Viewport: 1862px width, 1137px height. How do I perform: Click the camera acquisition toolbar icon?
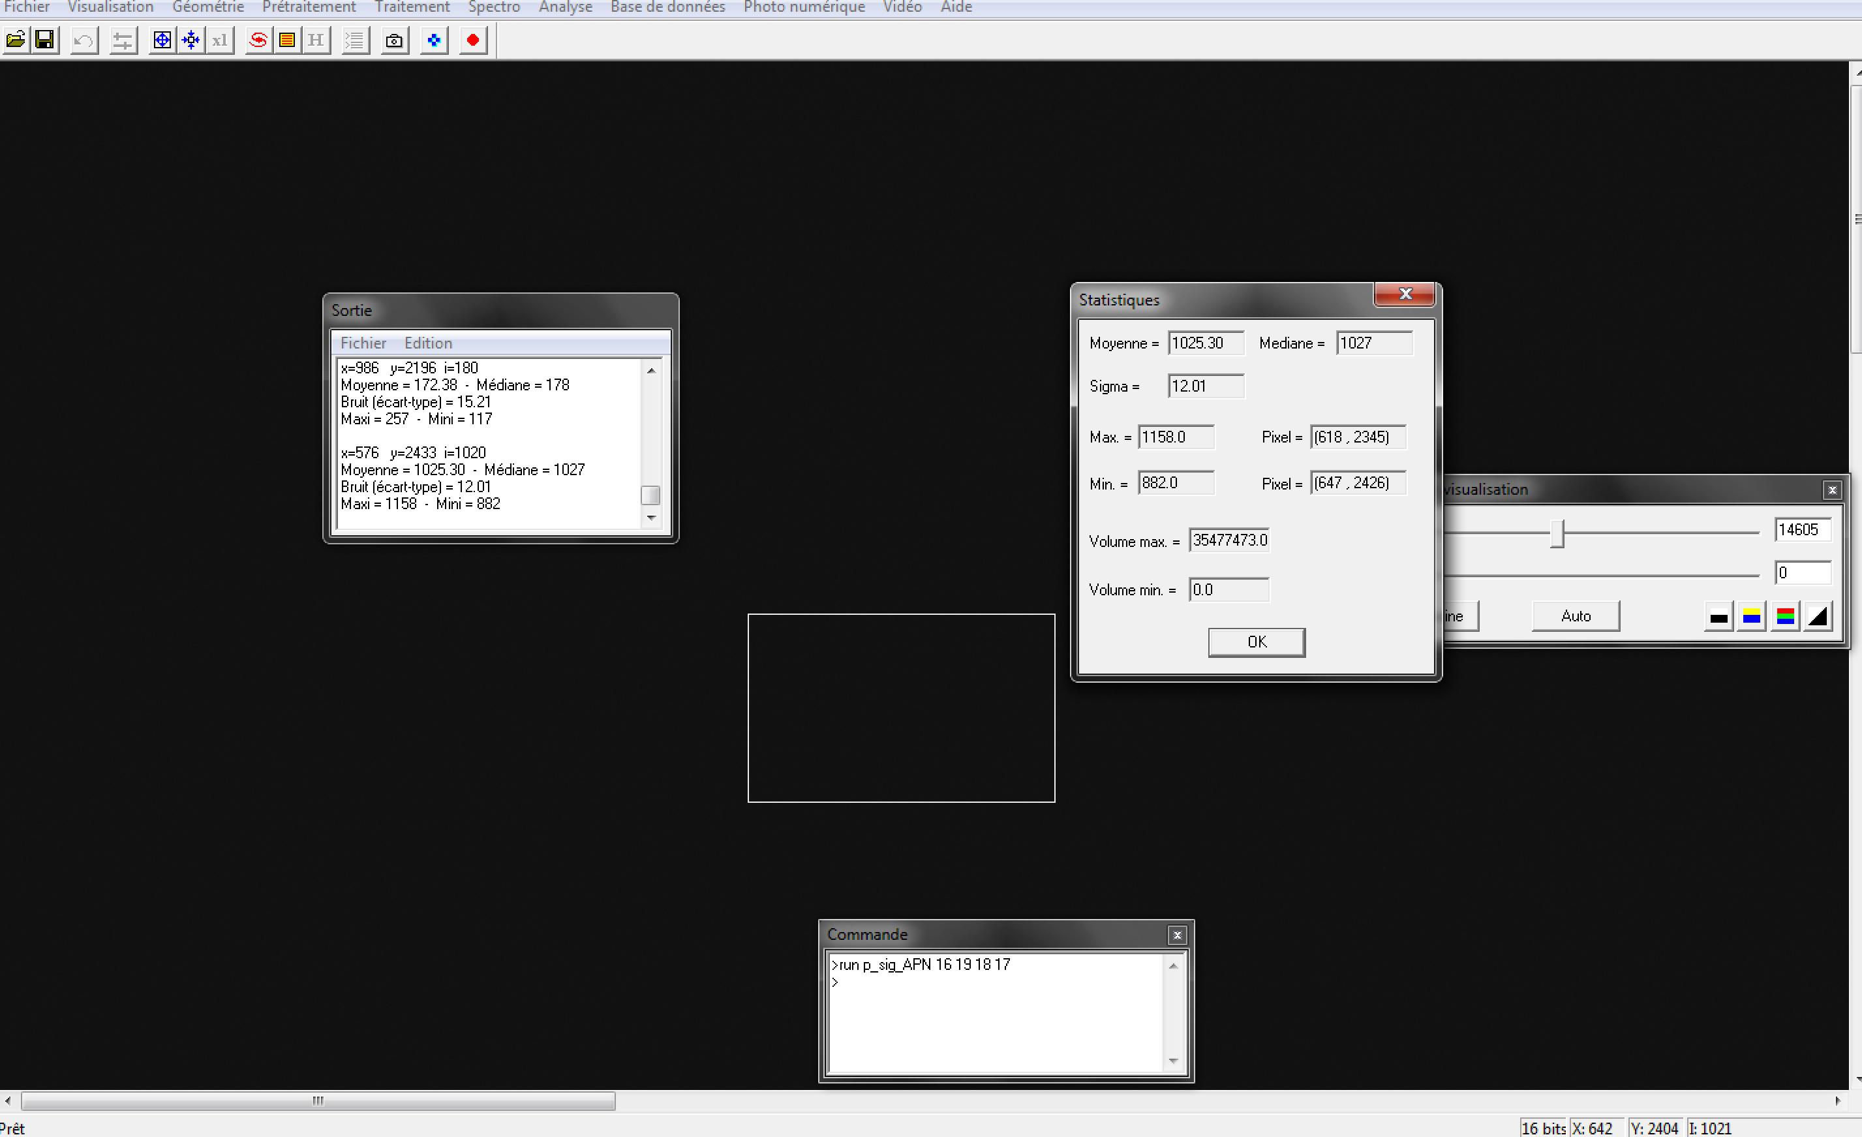pyautogui.click(x=393, y=41)
